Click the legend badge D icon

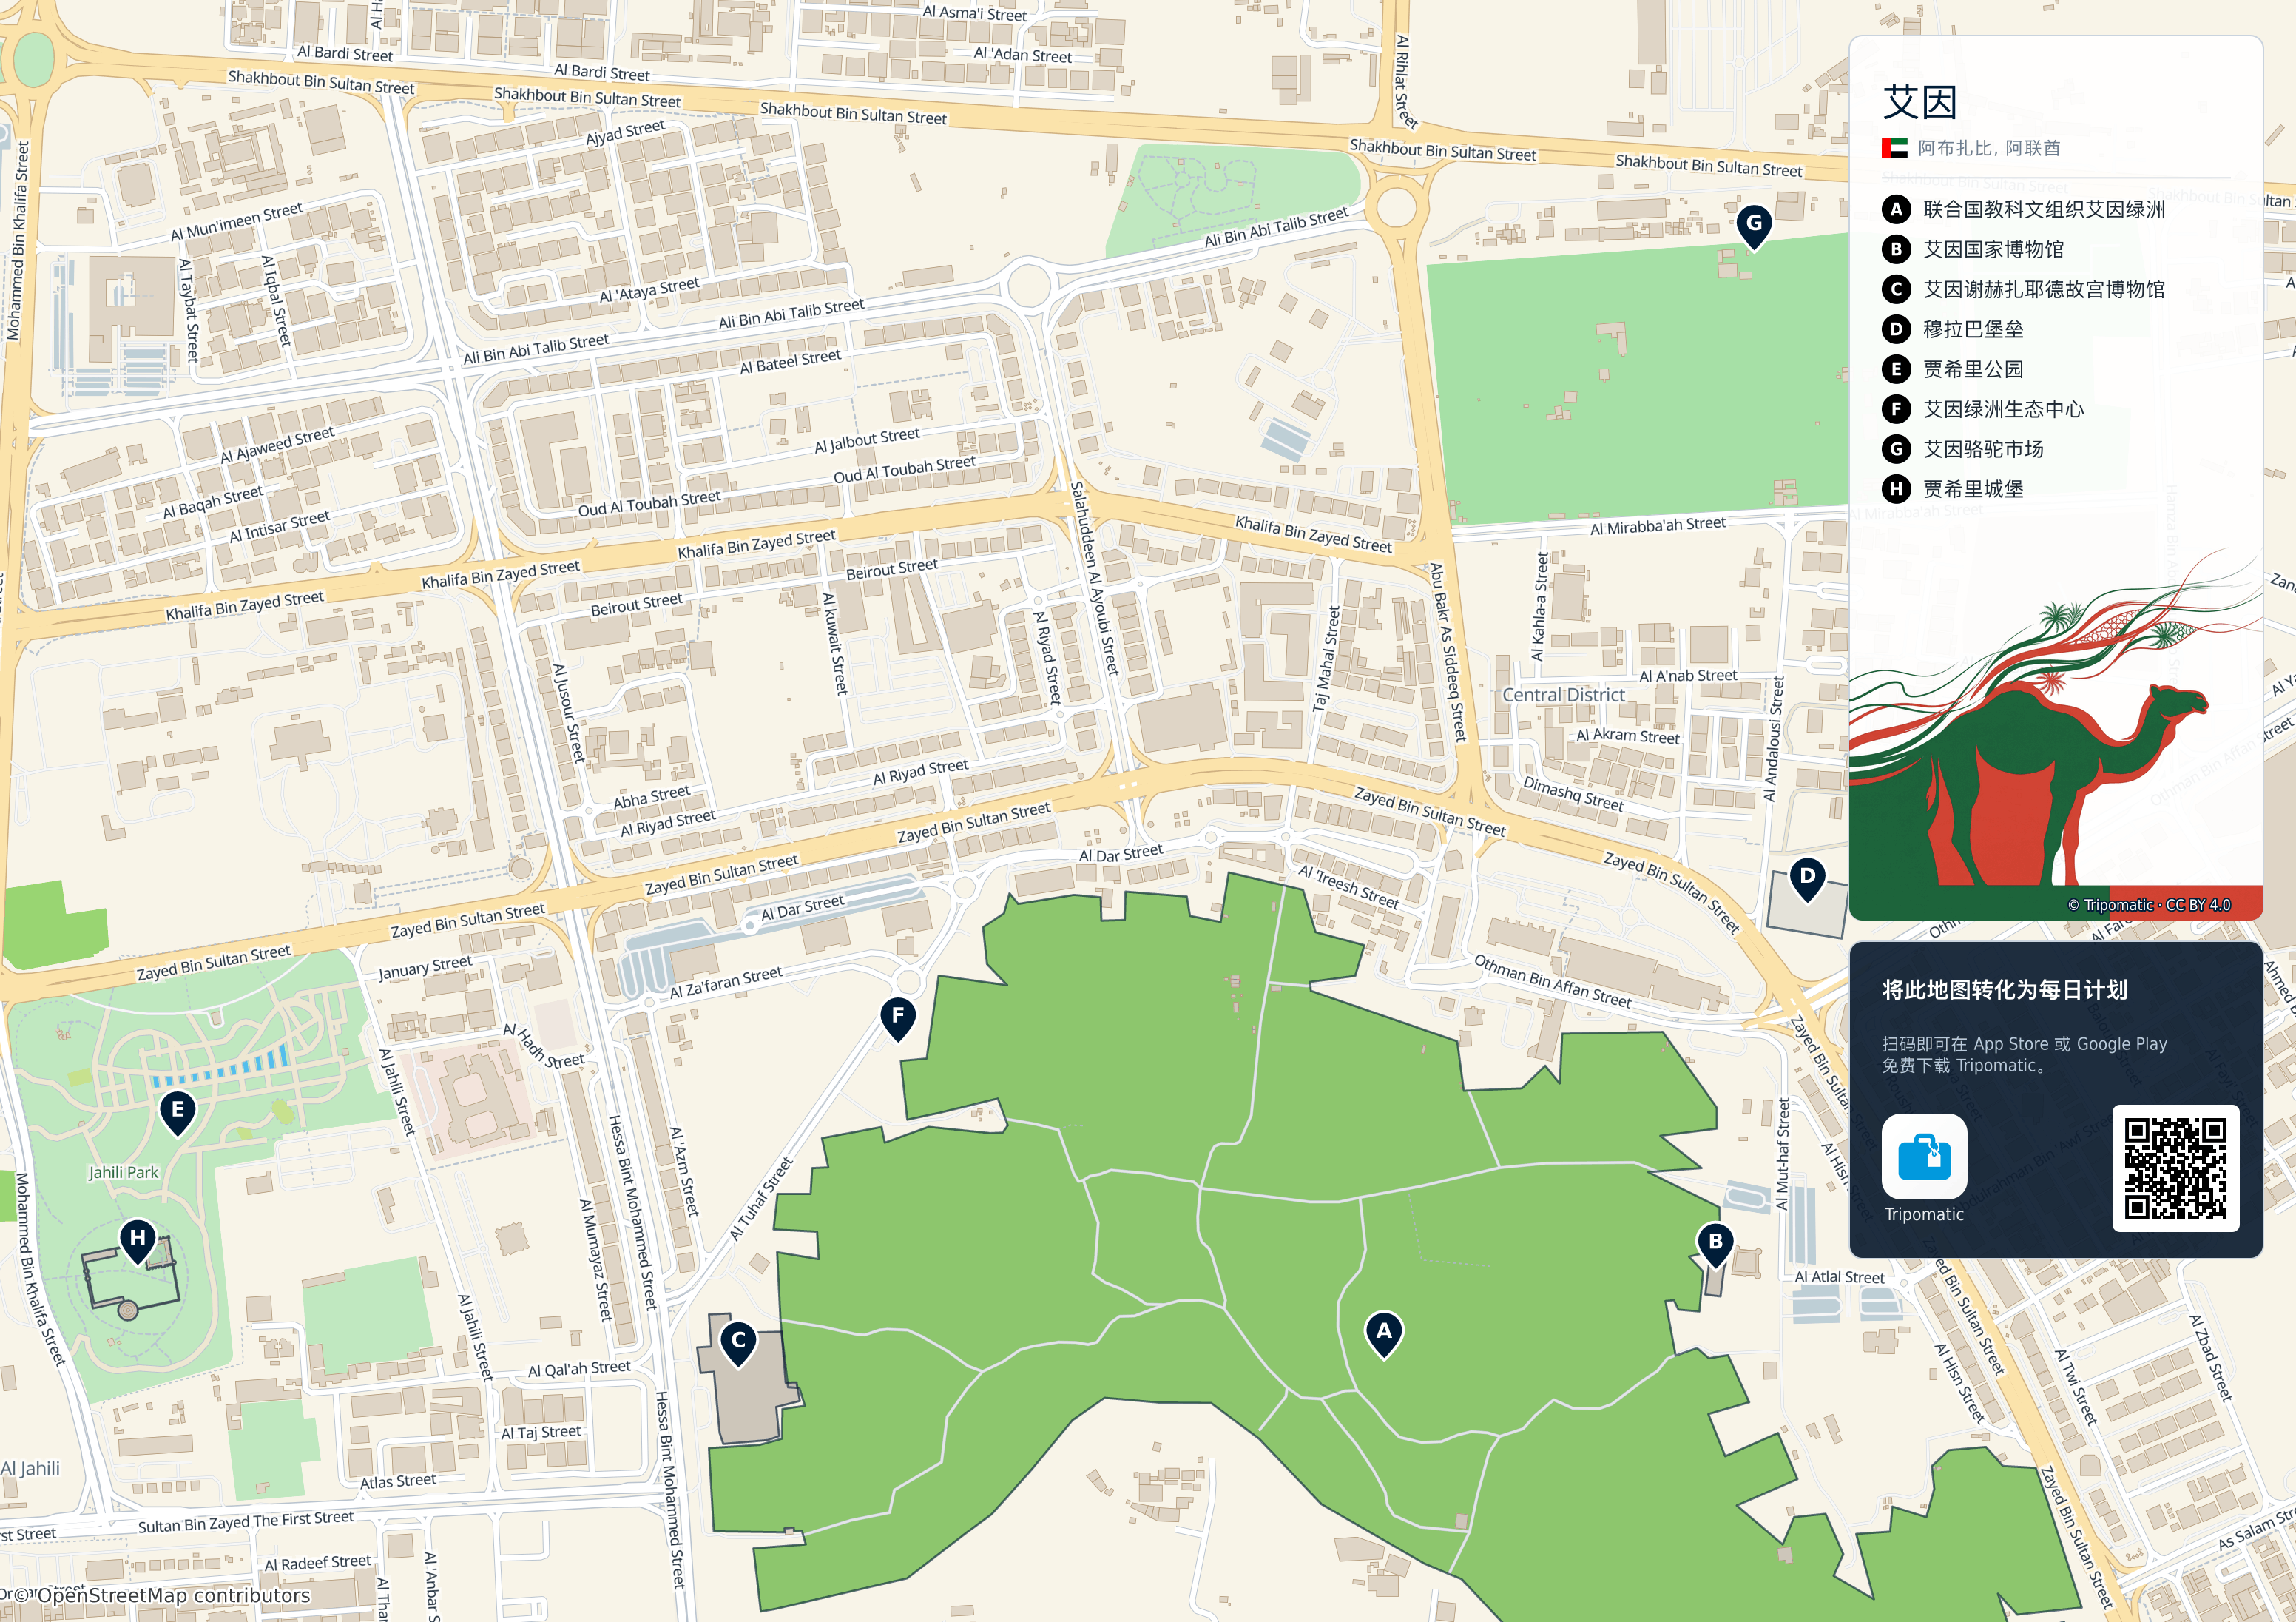(1896, 329)
